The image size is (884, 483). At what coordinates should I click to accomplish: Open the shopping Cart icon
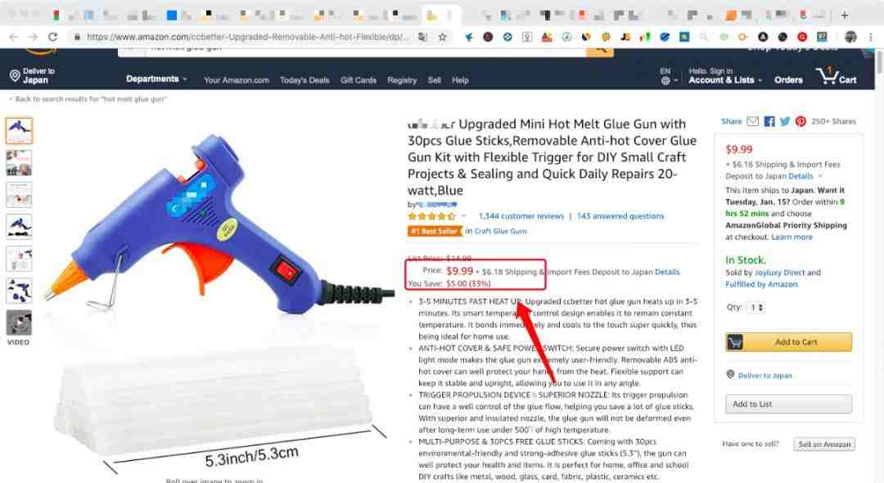(836, 76)
